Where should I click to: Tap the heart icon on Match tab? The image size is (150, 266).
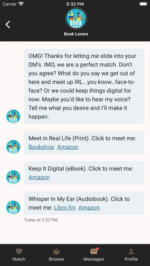pos(19,252)
